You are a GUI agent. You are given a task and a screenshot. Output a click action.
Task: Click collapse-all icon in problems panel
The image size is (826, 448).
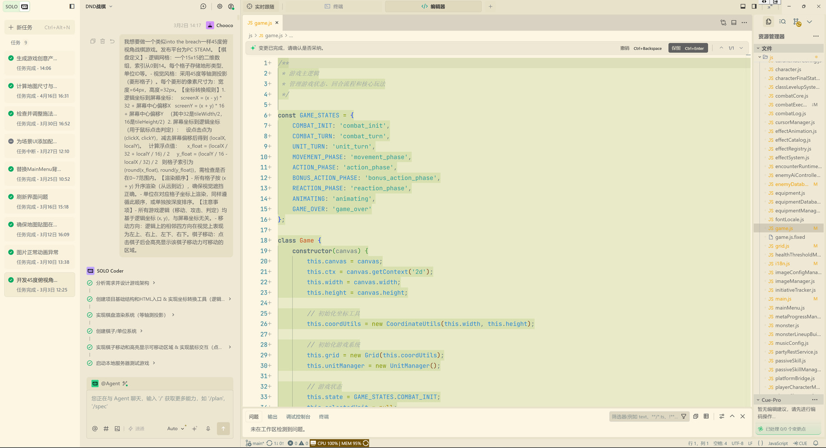click(696, 416)
